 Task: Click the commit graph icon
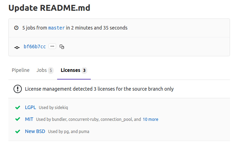17,47
